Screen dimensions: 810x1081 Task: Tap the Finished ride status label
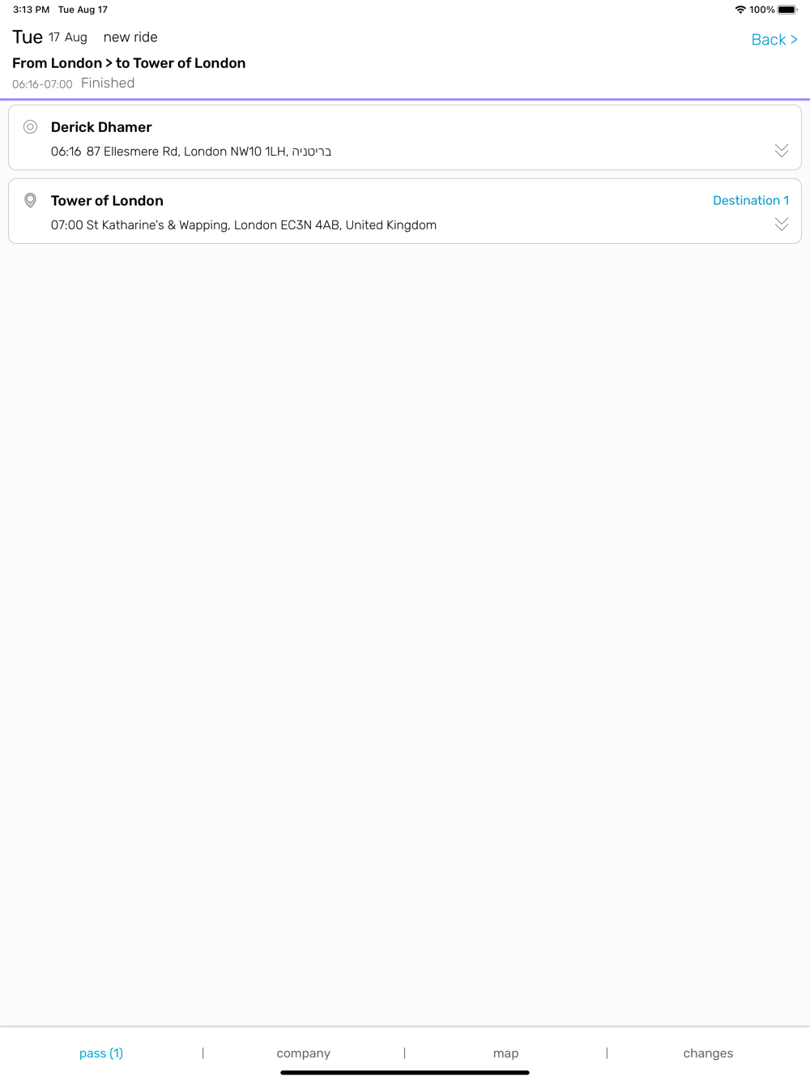coord(108,83)
